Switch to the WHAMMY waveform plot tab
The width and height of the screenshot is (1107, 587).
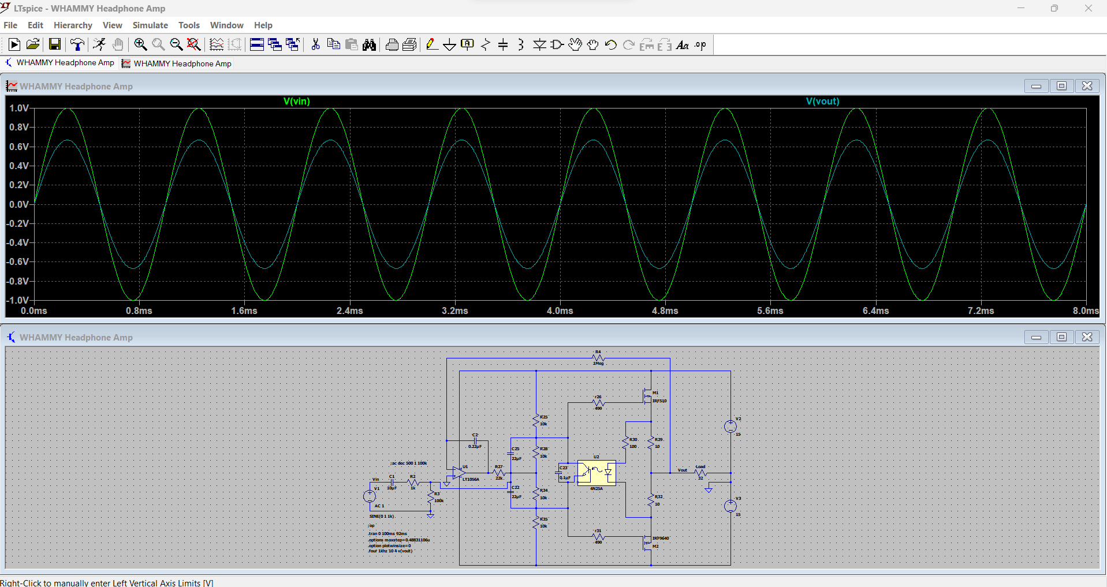177,63
